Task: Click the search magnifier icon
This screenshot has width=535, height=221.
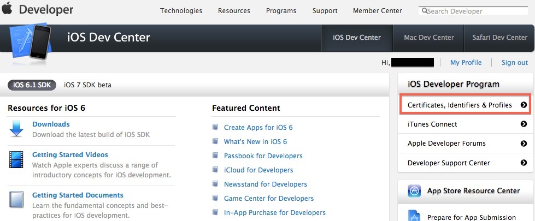Action: tap(425, 11)
